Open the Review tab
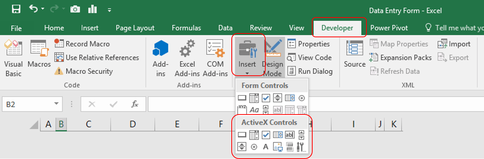 click(261, 28)
